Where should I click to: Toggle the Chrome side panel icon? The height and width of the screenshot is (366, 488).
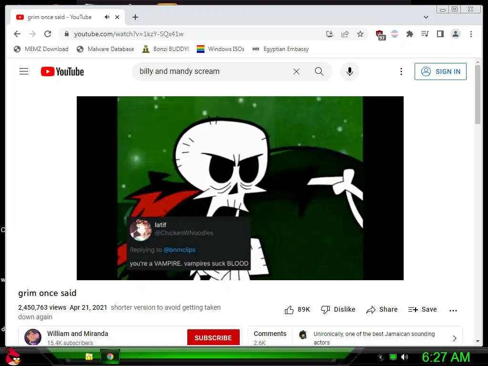pos(440,34)
